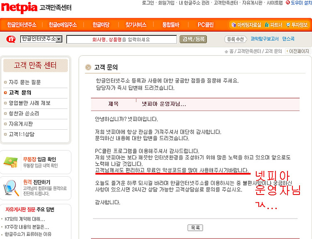
Task: Select 고객1:1상담 in sidebar
Action: [x=22, y=134]
